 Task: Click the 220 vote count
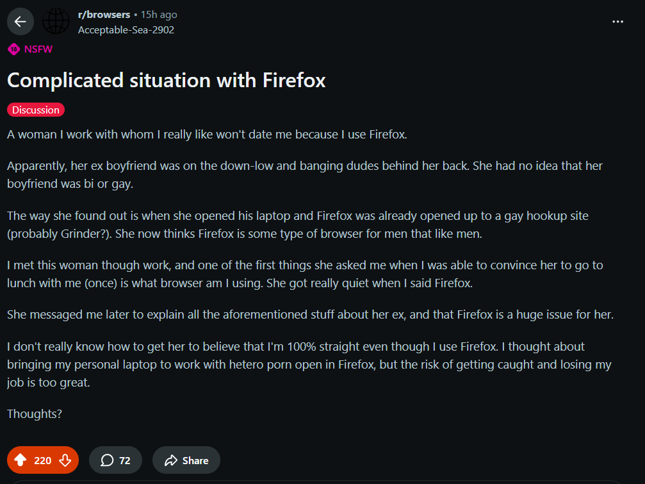[42, 460]
